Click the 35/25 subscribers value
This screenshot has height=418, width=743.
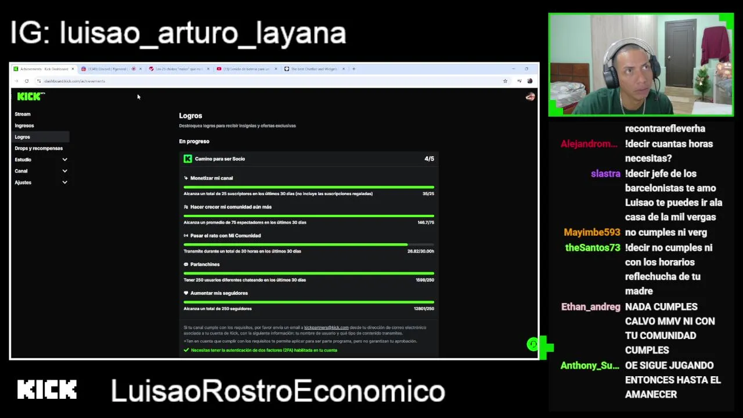[428, 194]
